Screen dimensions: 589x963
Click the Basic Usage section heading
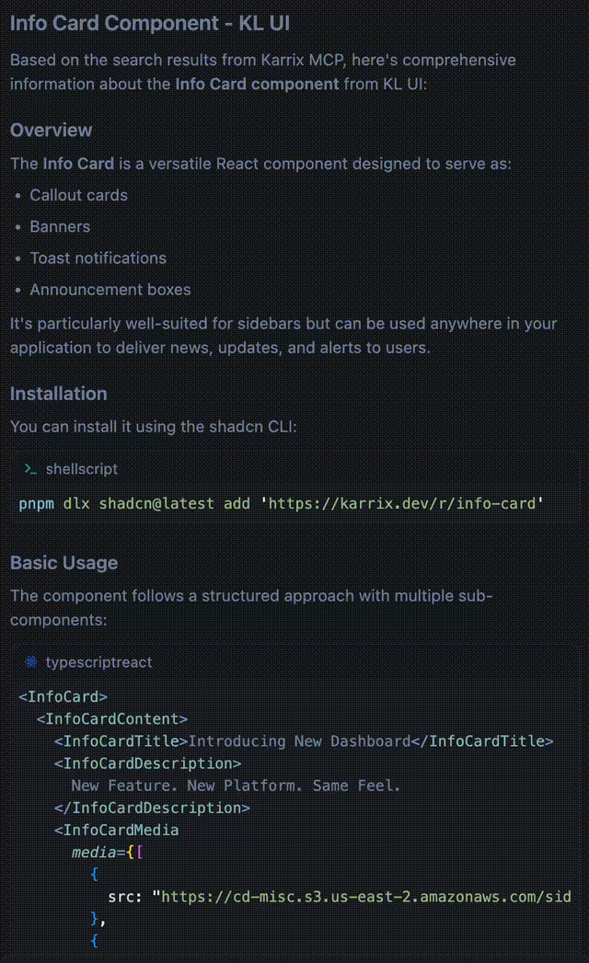[64, 563]
